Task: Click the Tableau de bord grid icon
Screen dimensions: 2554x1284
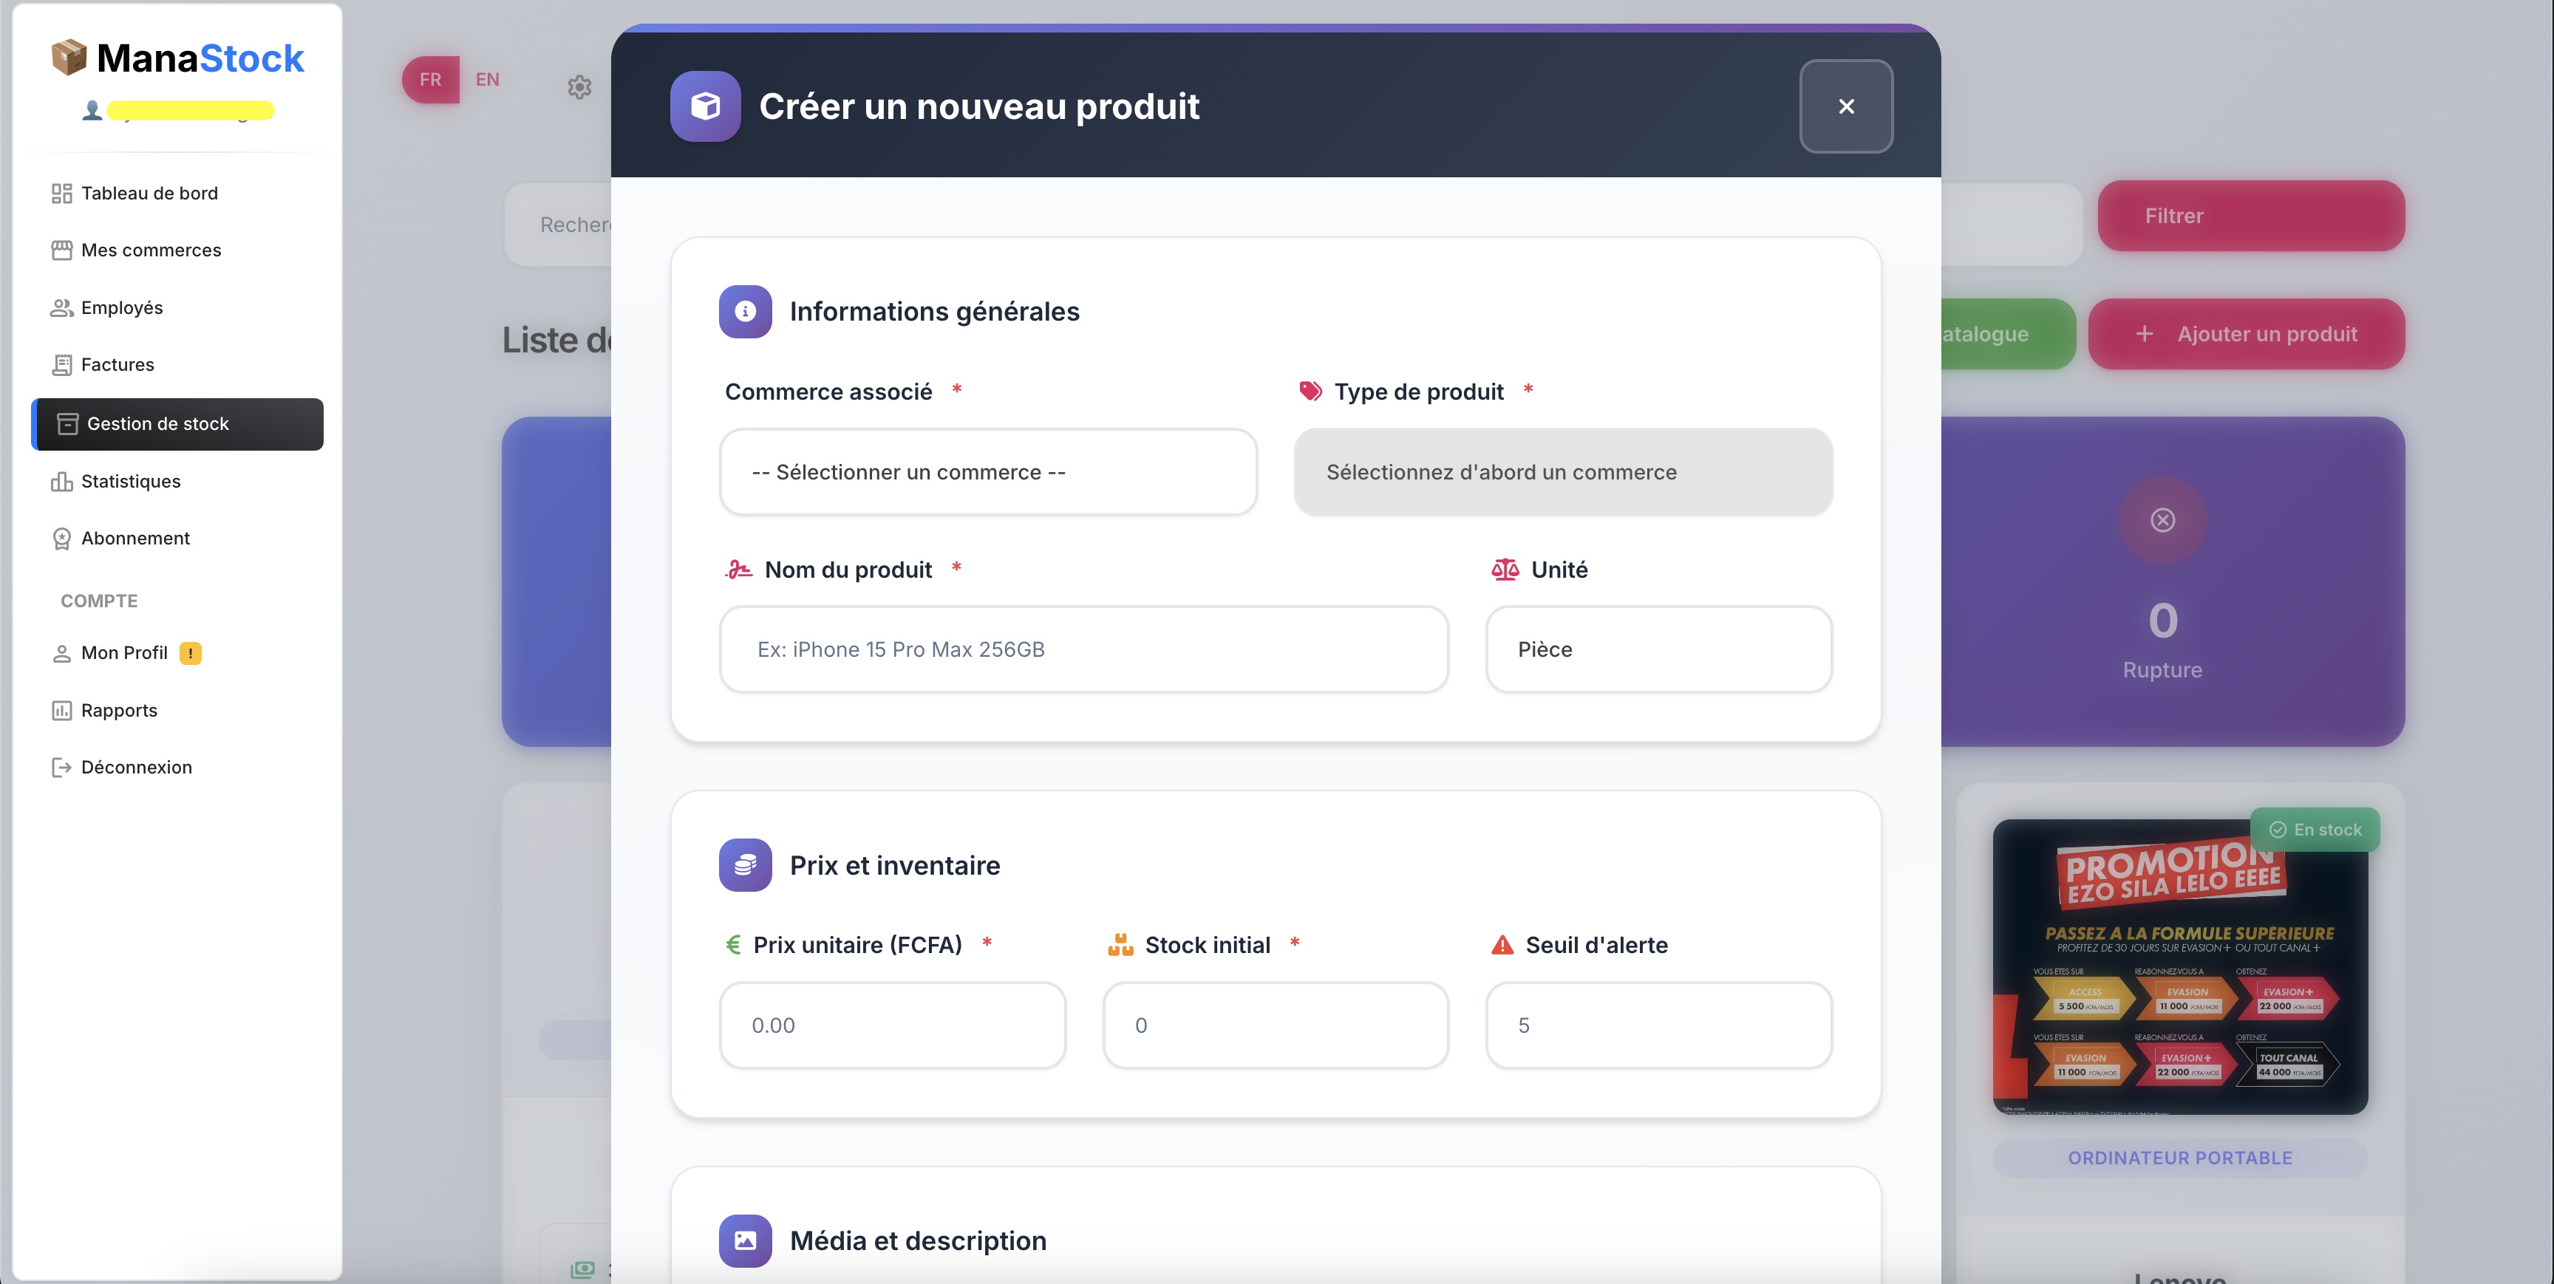Action: [x=61, y=194]
